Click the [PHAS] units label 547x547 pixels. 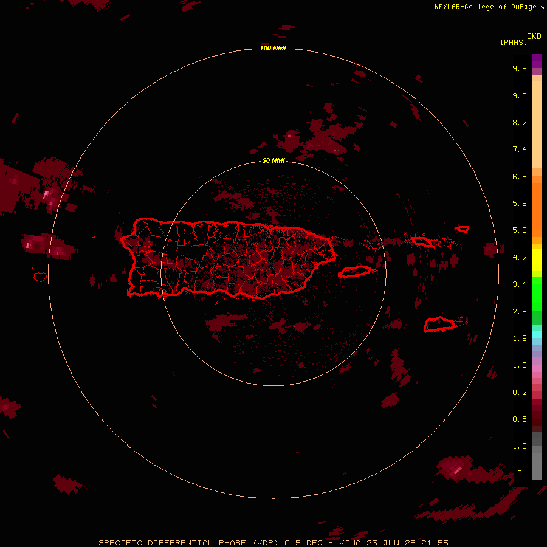514,42
